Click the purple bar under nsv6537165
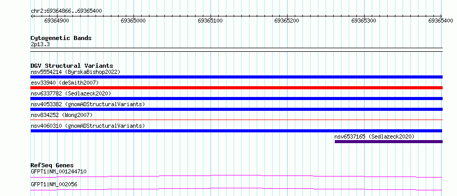The width and height of the screenshot is (457, 196). click(x=389, y=142)
